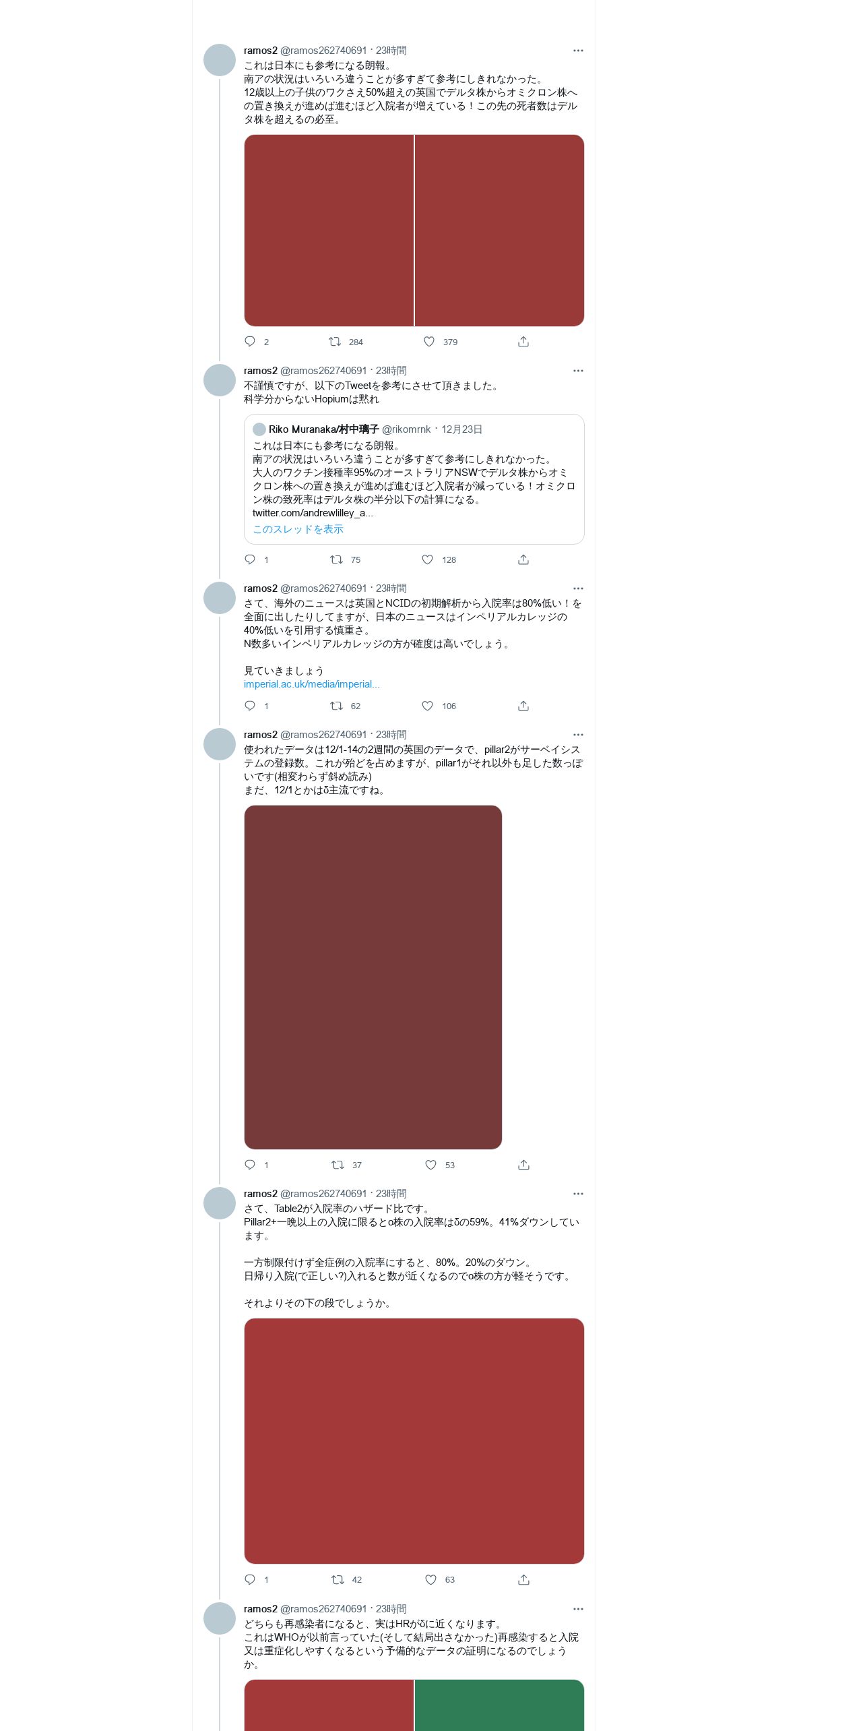
Task: Like the tweet showing 128 likes
Action: (427, 559)
